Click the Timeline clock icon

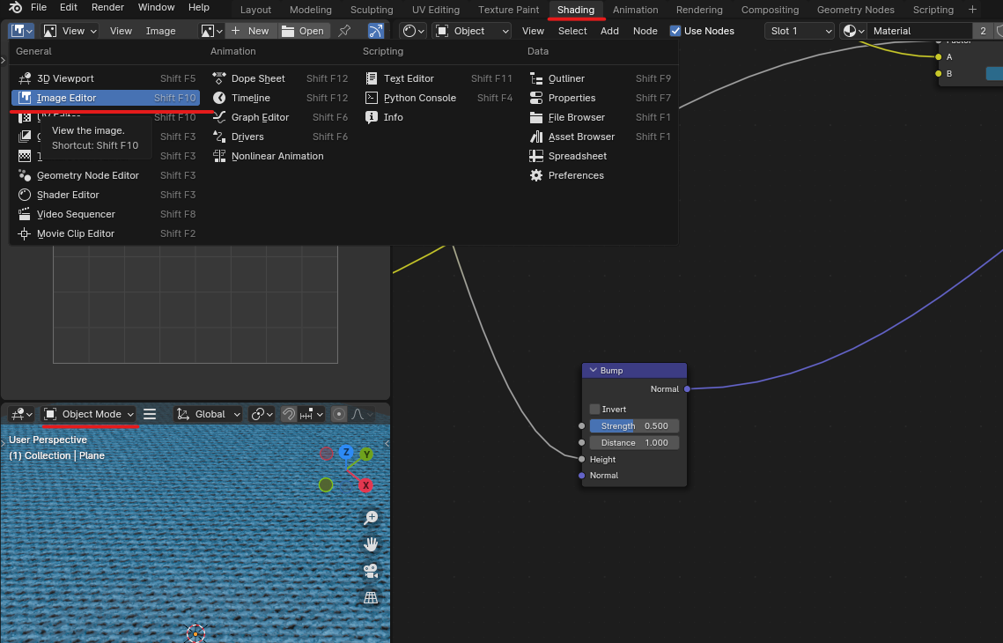pos(218,98)
